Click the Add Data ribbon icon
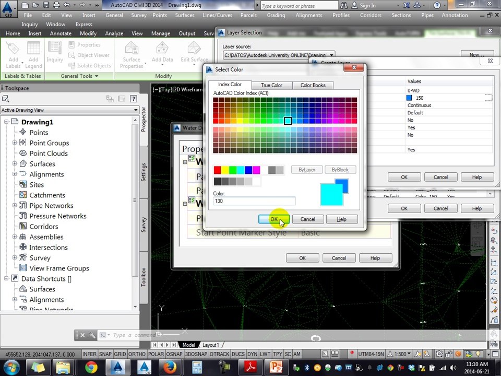 point(162,52)
